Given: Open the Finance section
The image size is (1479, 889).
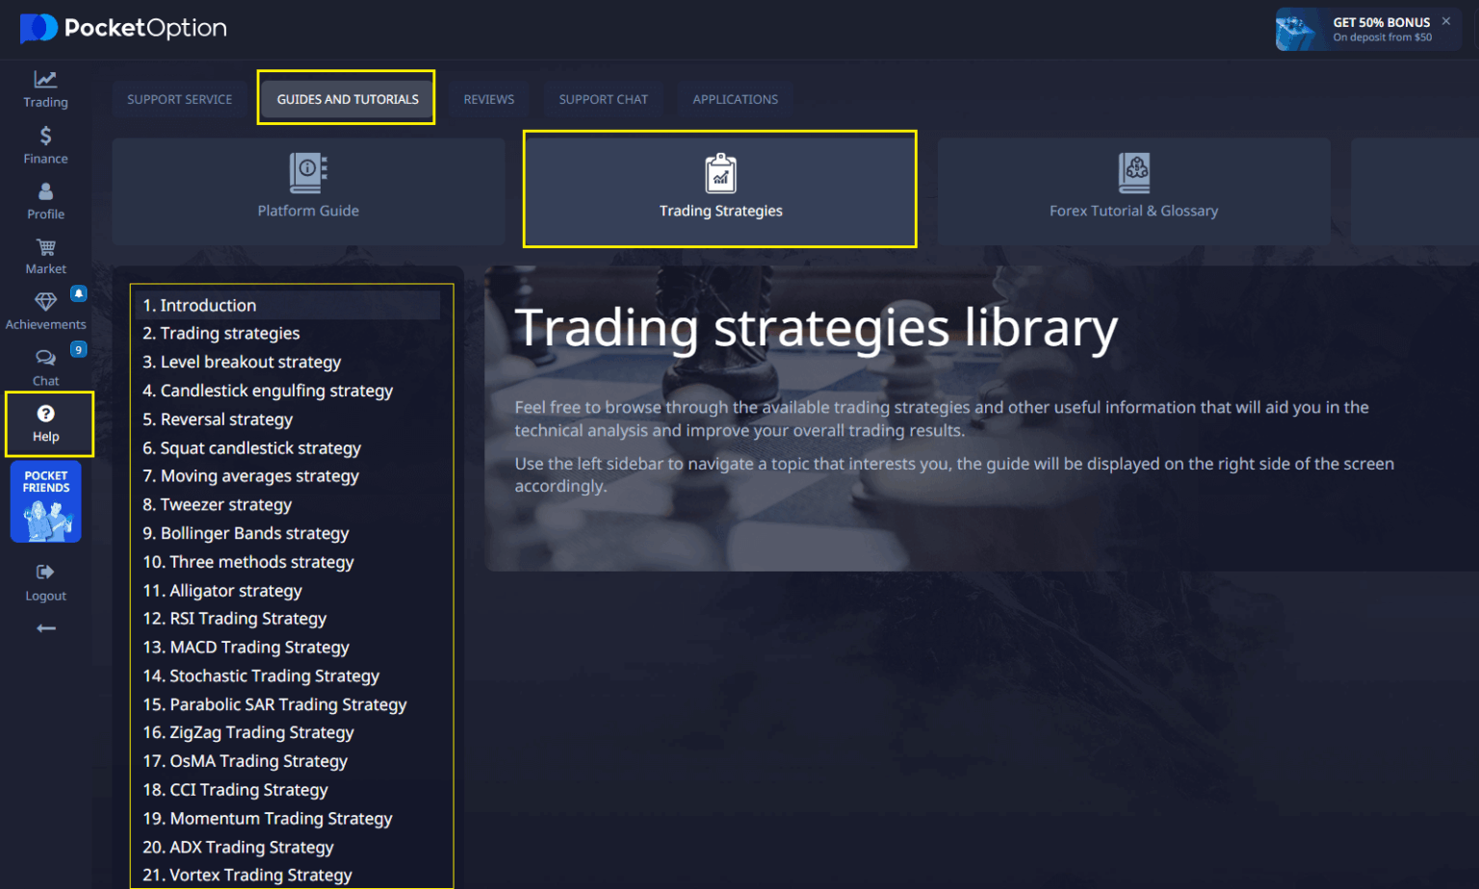Looking at the screenshot, I should pos(44,143).
